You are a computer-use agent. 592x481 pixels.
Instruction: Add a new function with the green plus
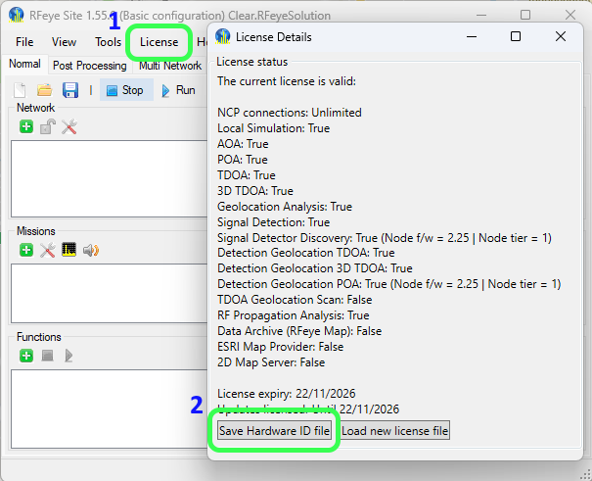click(26, 355)
